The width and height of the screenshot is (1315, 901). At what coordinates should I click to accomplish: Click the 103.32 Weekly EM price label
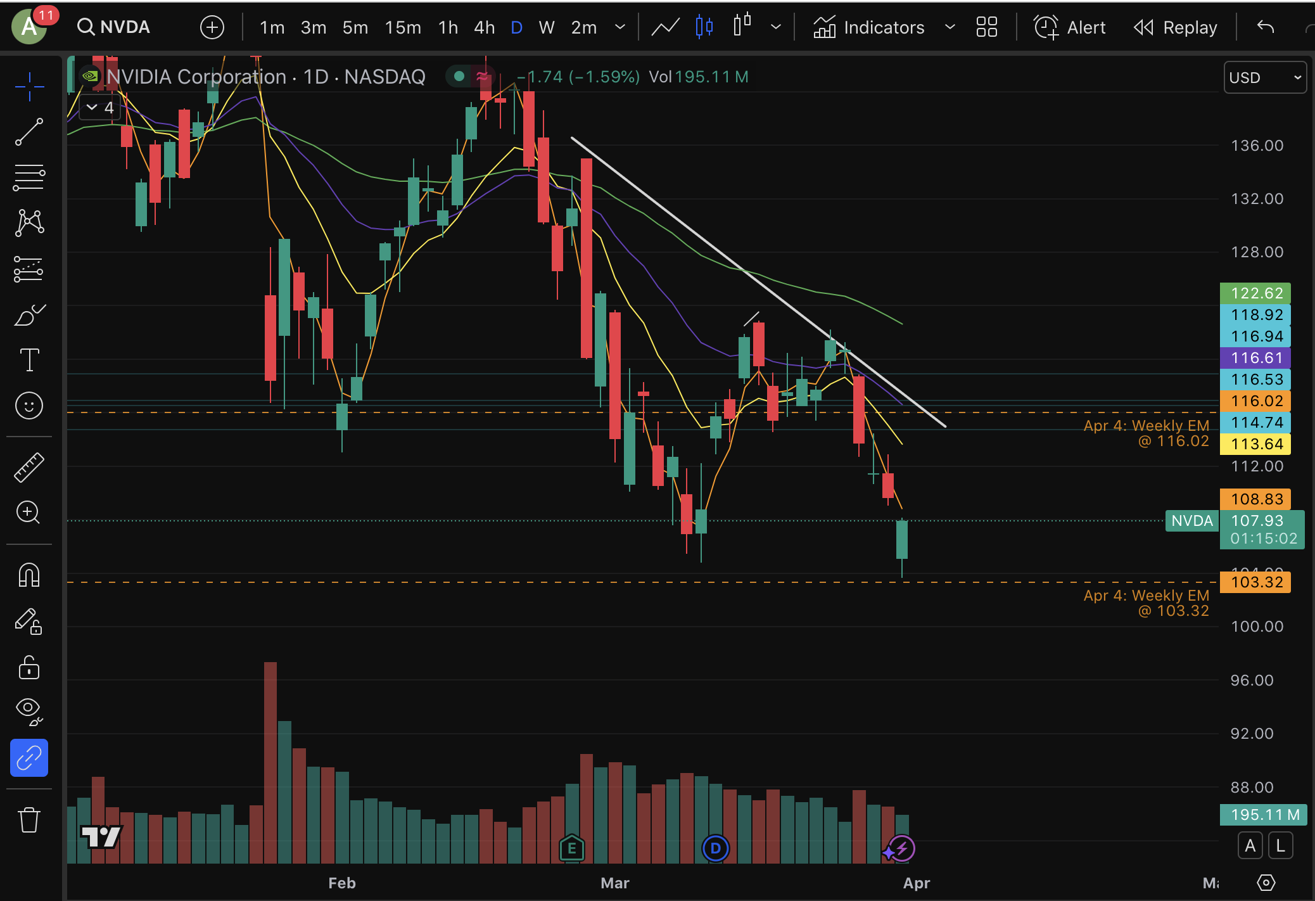click(1255, 582)
